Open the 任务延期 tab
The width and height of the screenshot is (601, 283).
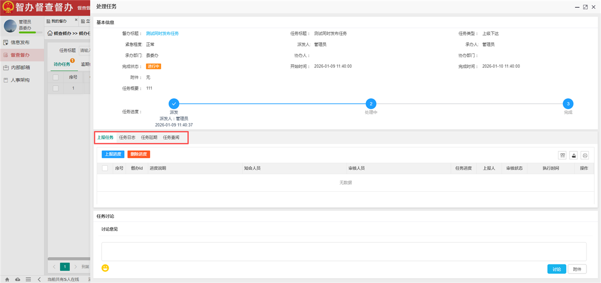(149, 137)
